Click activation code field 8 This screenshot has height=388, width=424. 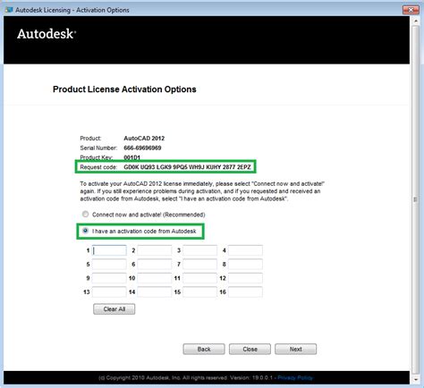point(245,264)
